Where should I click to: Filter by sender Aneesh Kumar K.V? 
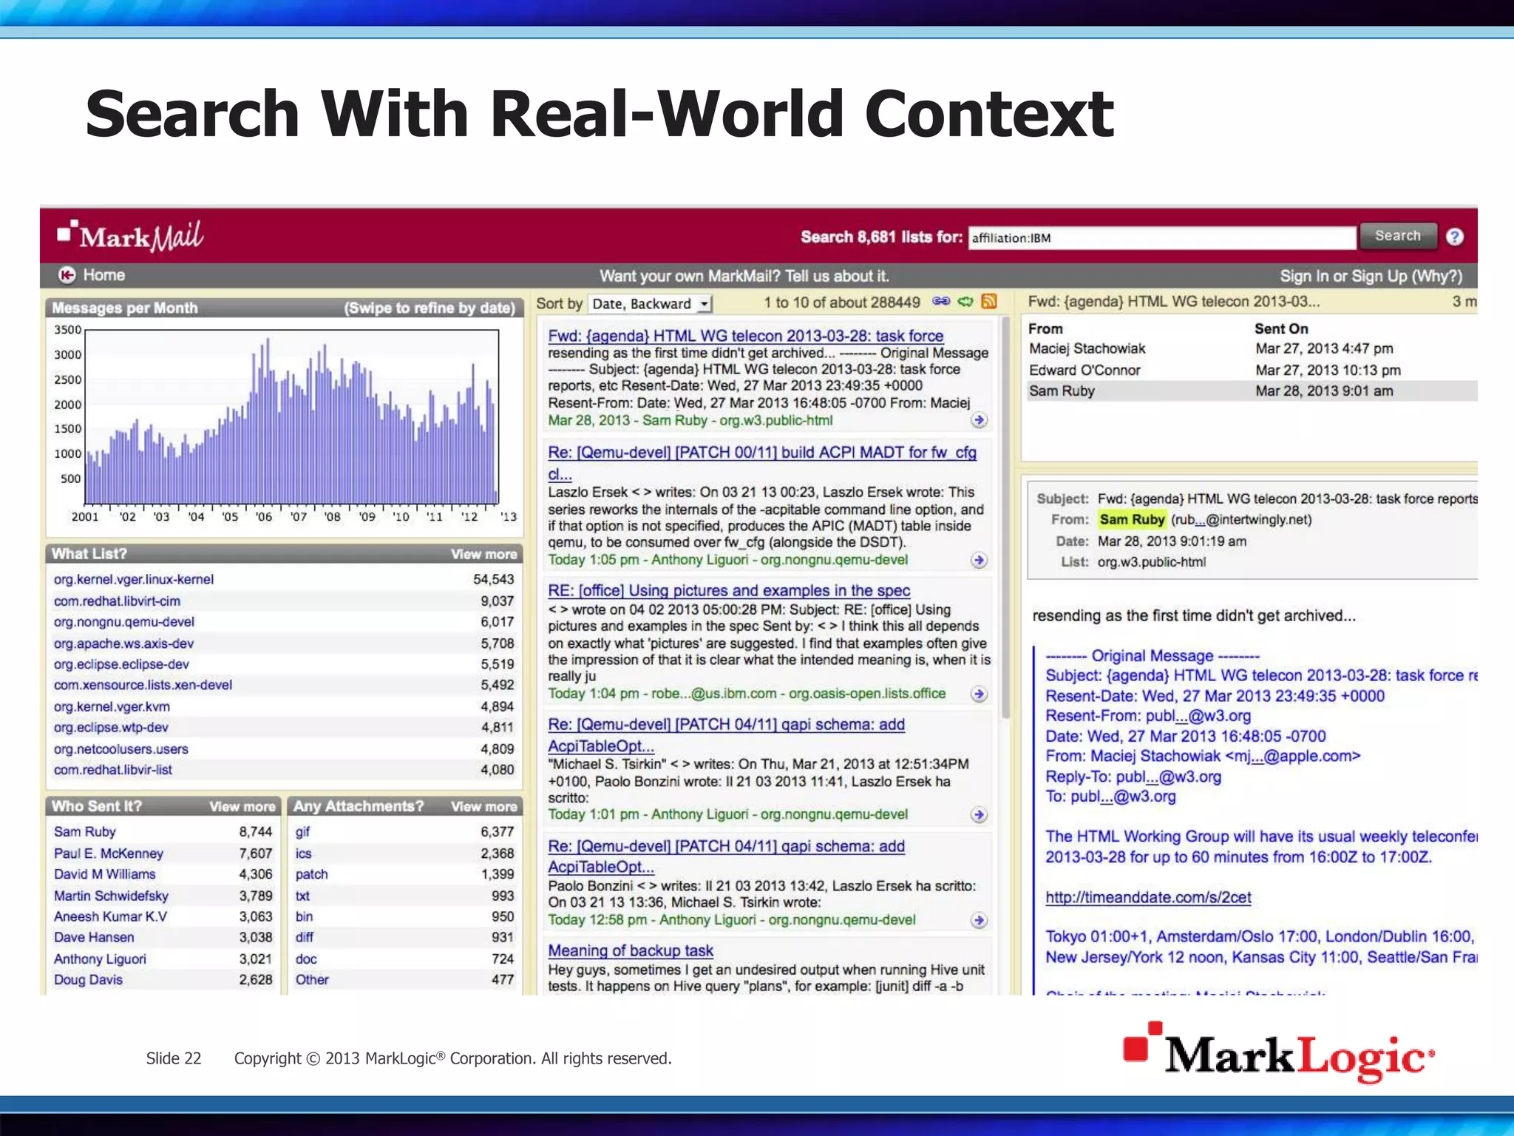coord(110,916)
